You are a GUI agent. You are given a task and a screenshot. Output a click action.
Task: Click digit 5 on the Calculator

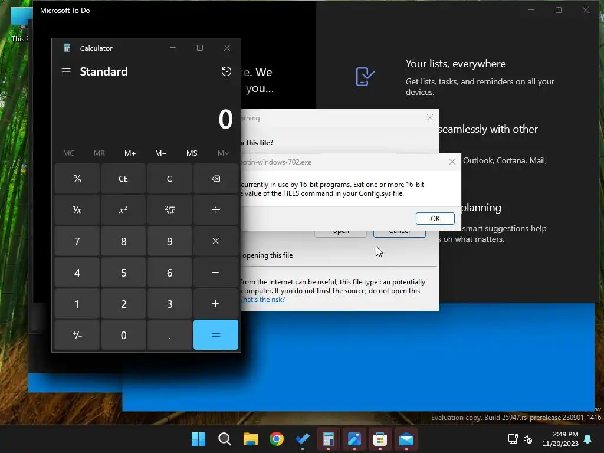tap(123, 273)
